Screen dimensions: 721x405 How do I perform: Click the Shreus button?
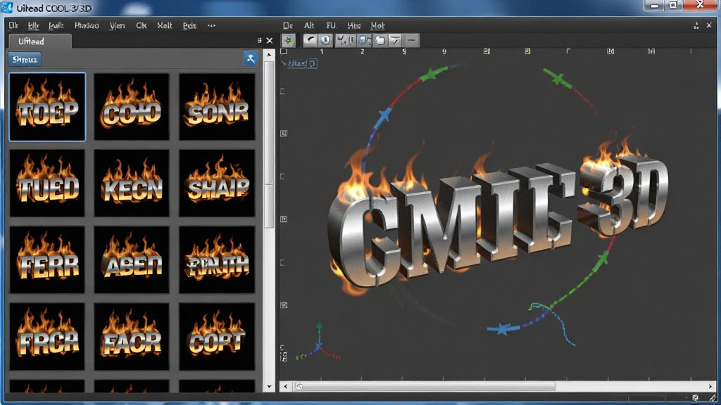[x=25, y=59]
